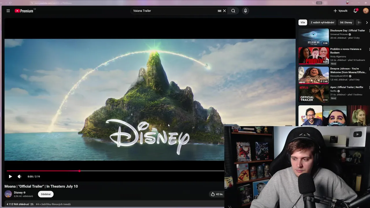Select the Vše filter chip
The height and width of the screenshot is (208, 370).
pos(303,22)
